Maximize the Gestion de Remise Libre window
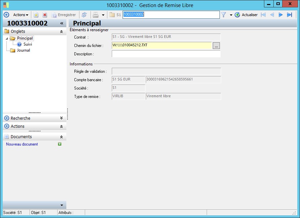Viewport: 300px width, 218px height. [278, 4]
